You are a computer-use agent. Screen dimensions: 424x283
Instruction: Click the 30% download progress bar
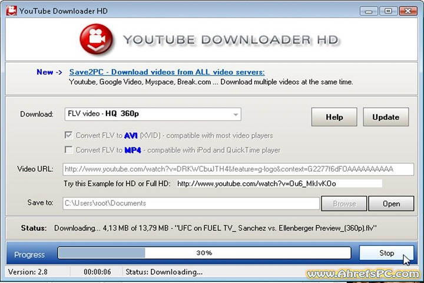[x=204, y=253]
